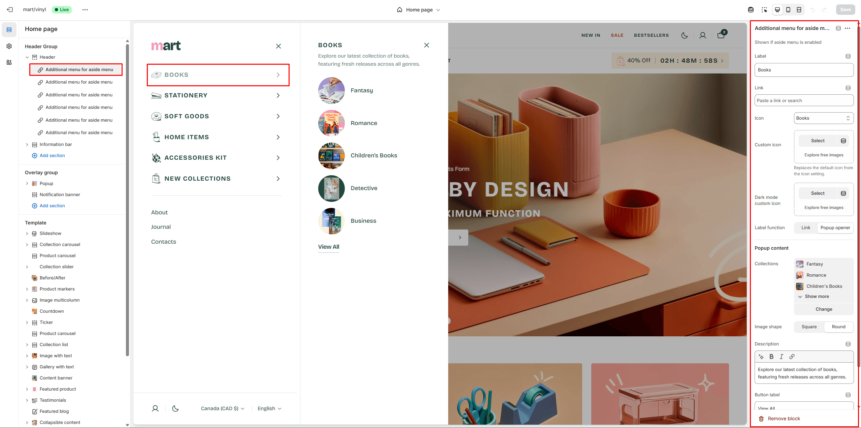861x428 pixels.
Task: Set Label function to Link
Action: tap(805, 228)
